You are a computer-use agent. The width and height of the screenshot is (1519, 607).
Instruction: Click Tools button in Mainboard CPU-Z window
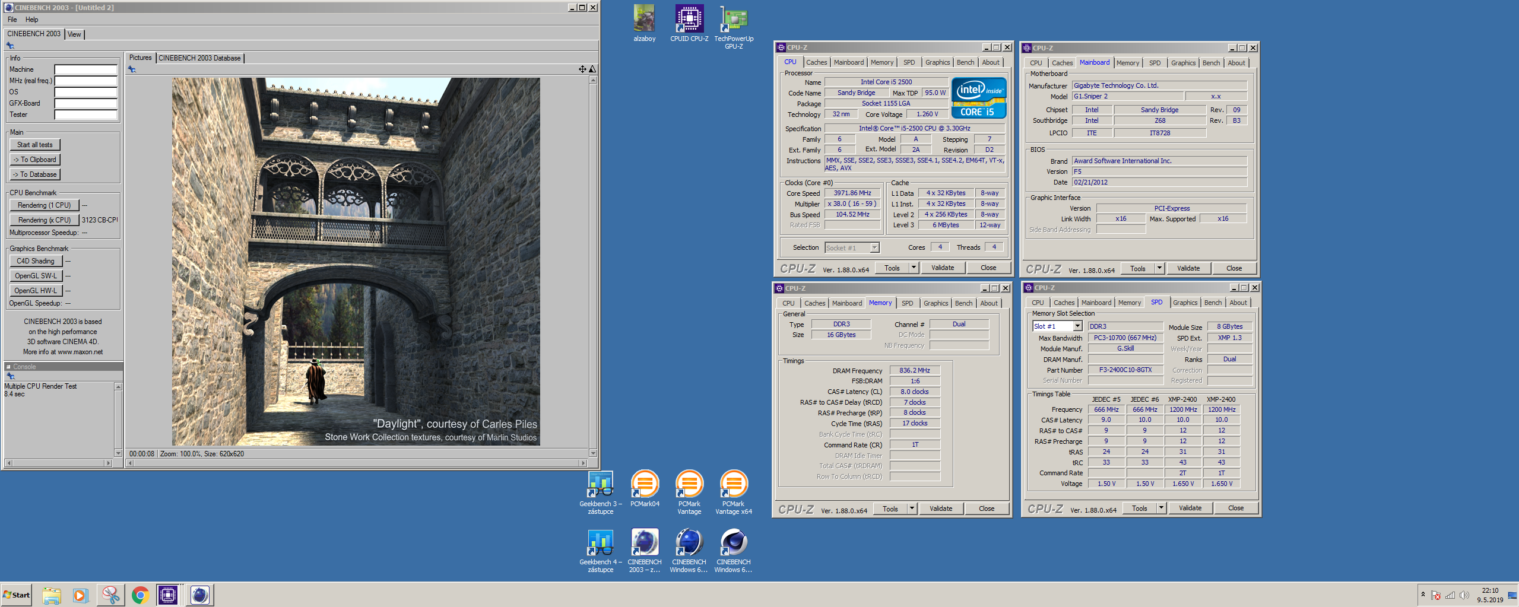tap(1137, 269)
